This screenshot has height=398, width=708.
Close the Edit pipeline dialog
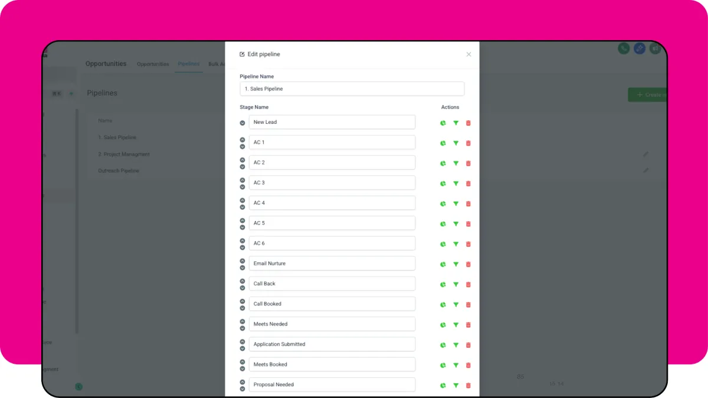pos(468,54)
